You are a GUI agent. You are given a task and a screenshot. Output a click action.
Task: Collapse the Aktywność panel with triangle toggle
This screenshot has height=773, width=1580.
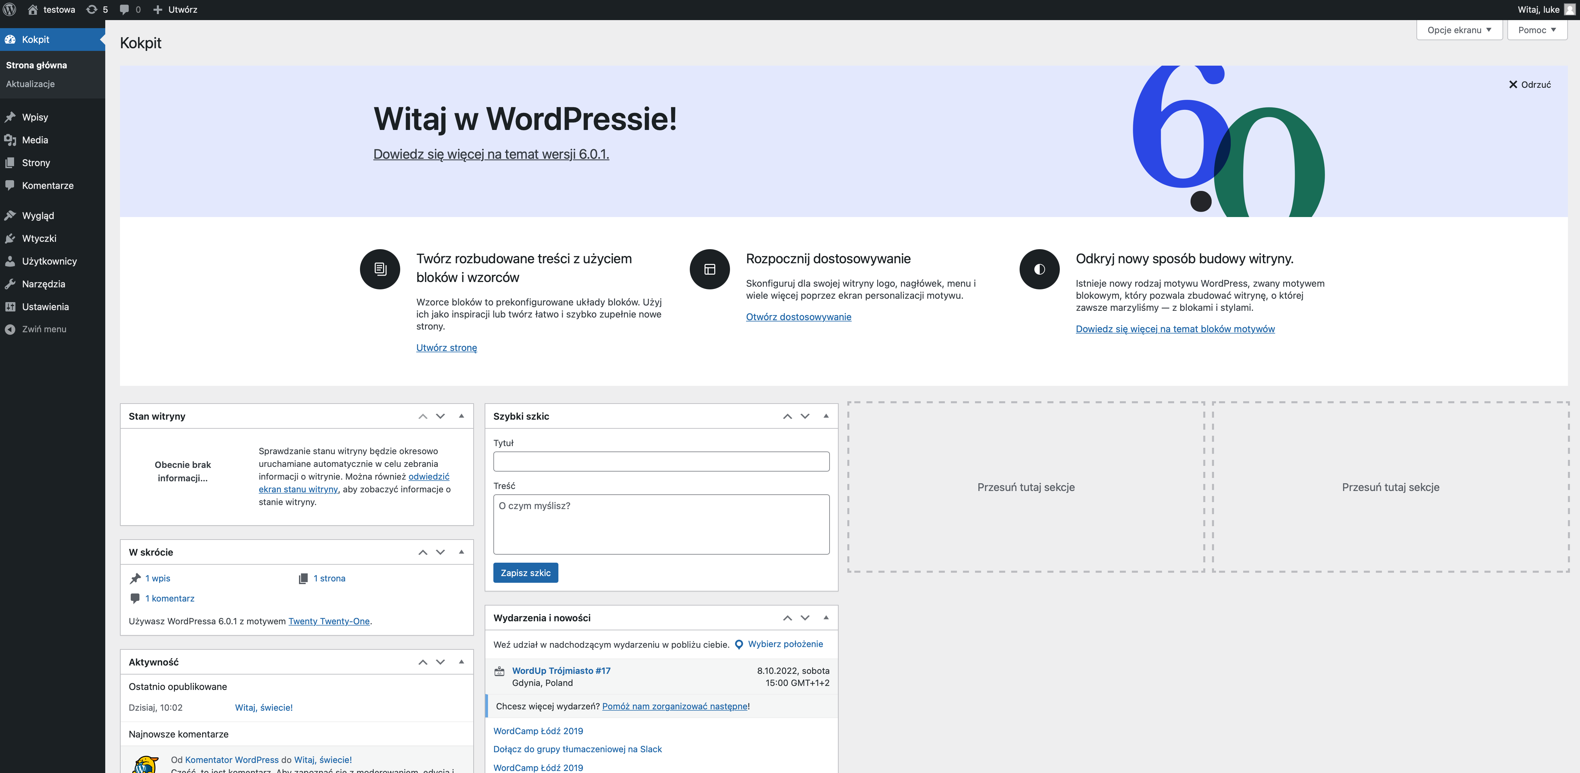pyautogui.click(x=461, y=662)
